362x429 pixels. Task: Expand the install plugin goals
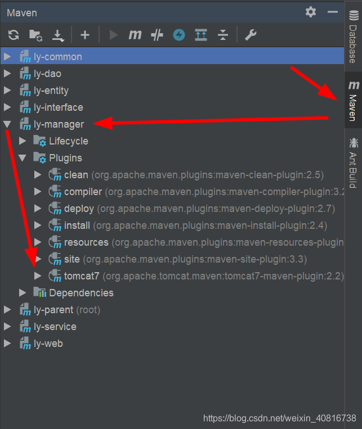(38, 225)
